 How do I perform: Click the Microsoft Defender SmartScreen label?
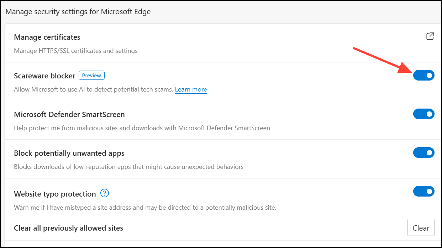[x=69, y=115]
